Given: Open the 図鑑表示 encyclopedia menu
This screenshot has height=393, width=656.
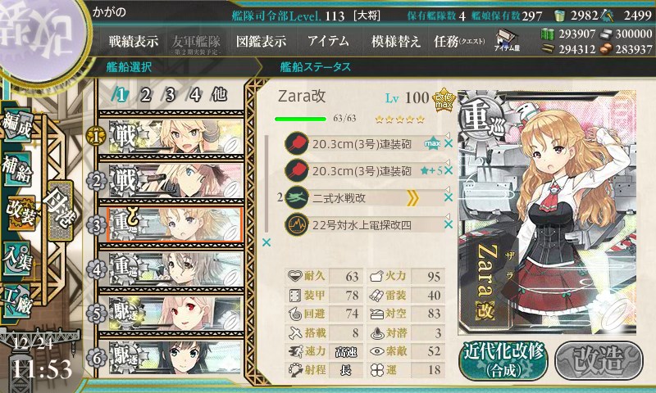Looking at the screenshot, I should 261,41.
